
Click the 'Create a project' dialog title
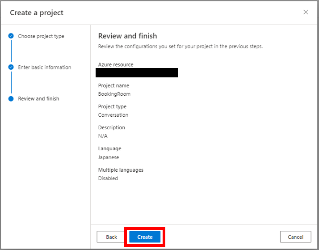click(x=37, y=13)
